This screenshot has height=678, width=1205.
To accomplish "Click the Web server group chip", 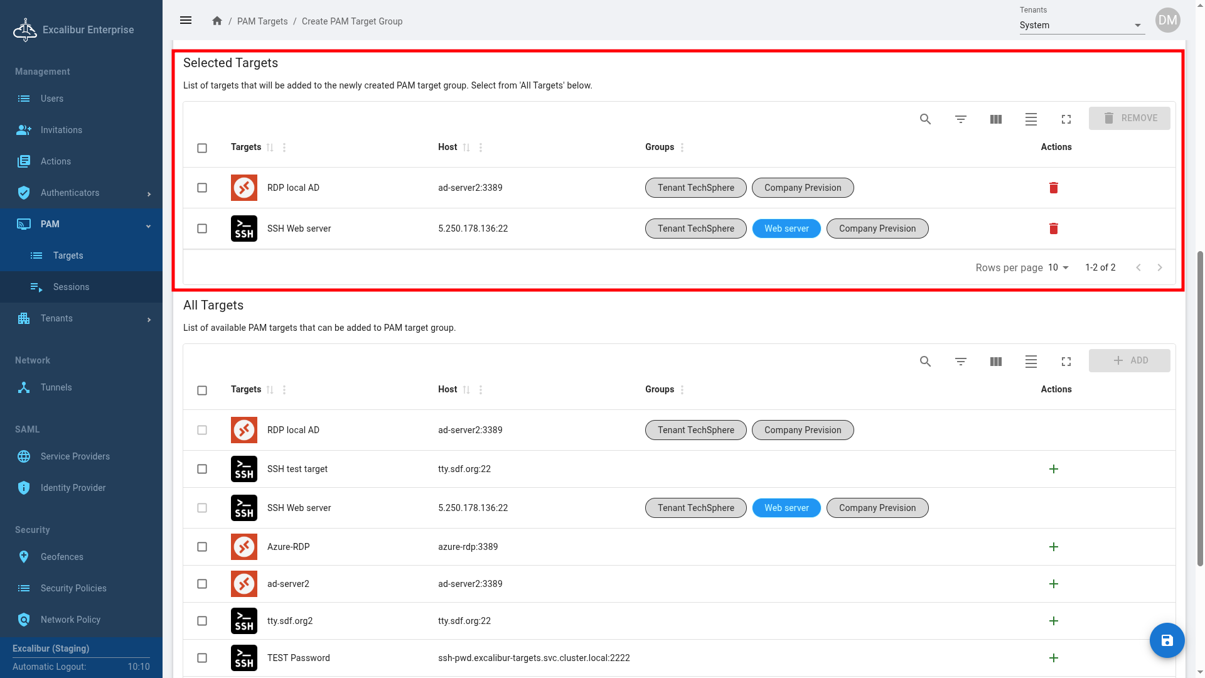I will [x=786, y=229].
